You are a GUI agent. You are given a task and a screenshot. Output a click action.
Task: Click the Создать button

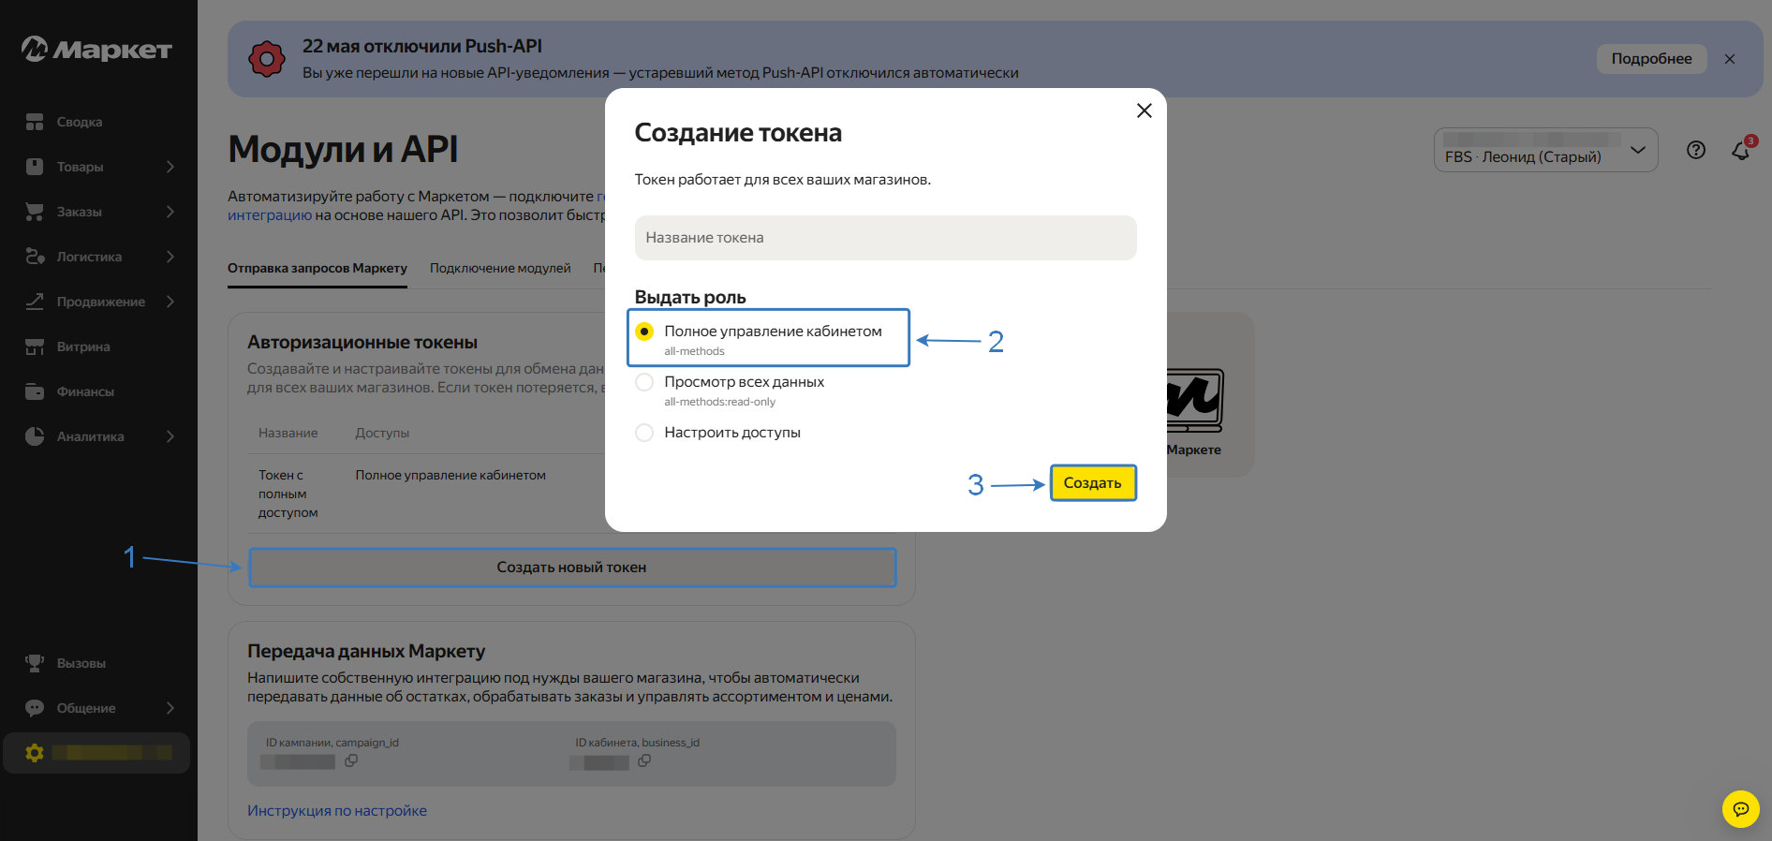[1093, 483]
